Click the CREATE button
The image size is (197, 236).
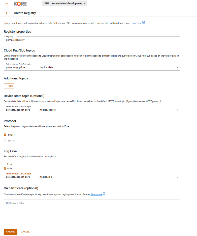point(10,232)
